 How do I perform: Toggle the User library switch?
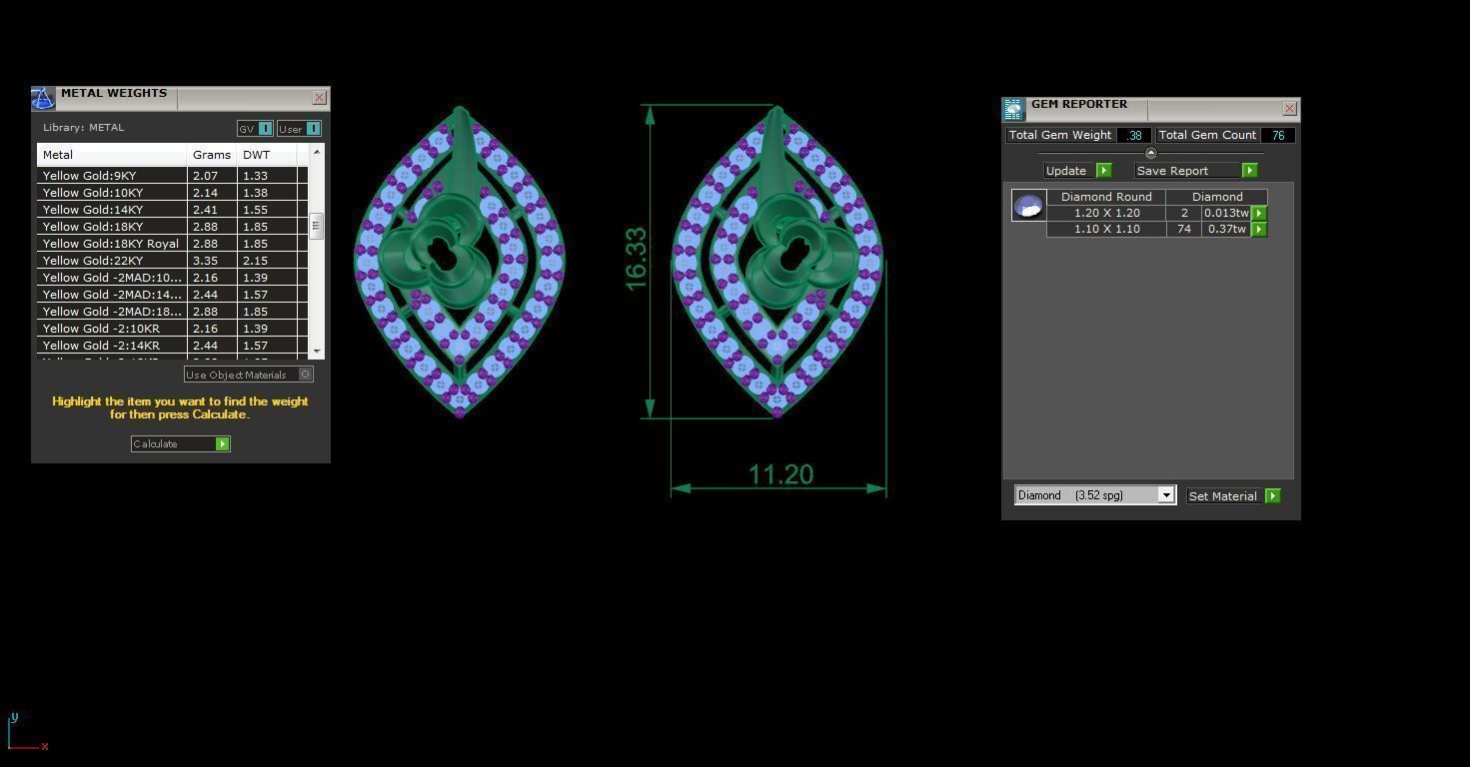click(313, 129)
